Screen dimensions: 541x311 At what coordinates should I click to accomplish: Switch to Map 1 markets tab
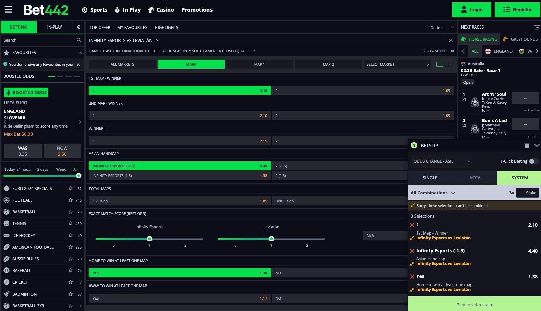click(x=260, y=64)
